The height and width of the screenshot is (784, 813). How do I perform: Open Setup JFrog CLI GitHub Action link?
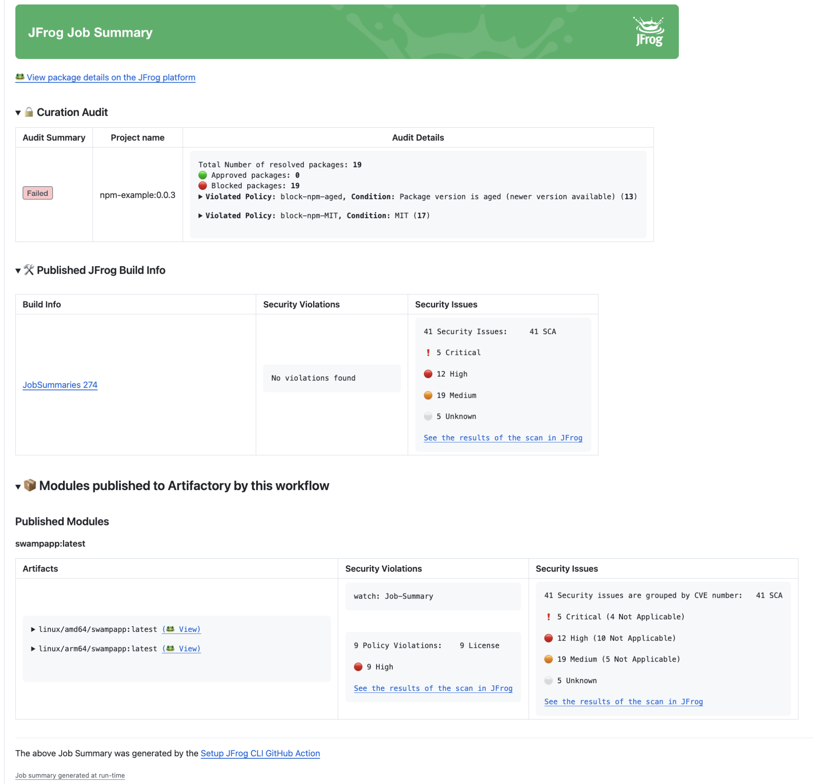click(260, 754)
